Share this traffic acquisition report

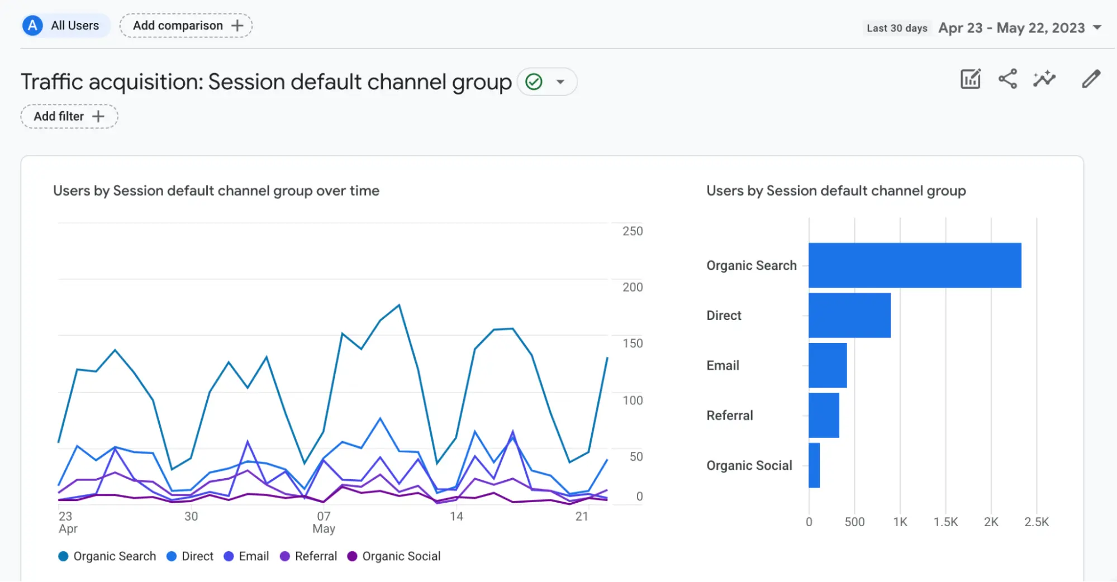click(1007, 79)
